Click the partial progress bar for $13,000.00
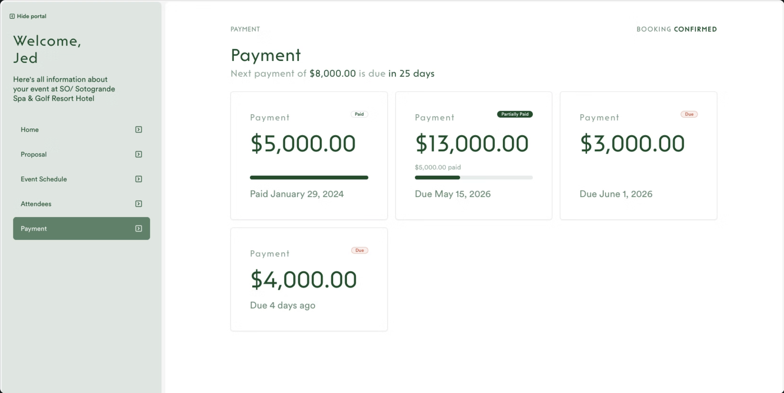Viewport: 784px width, 393px height. point(474,177)
